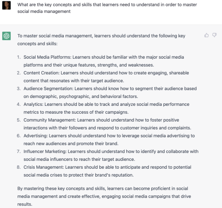Click the intro sentence 'To master social media management'

coord(101,40)
